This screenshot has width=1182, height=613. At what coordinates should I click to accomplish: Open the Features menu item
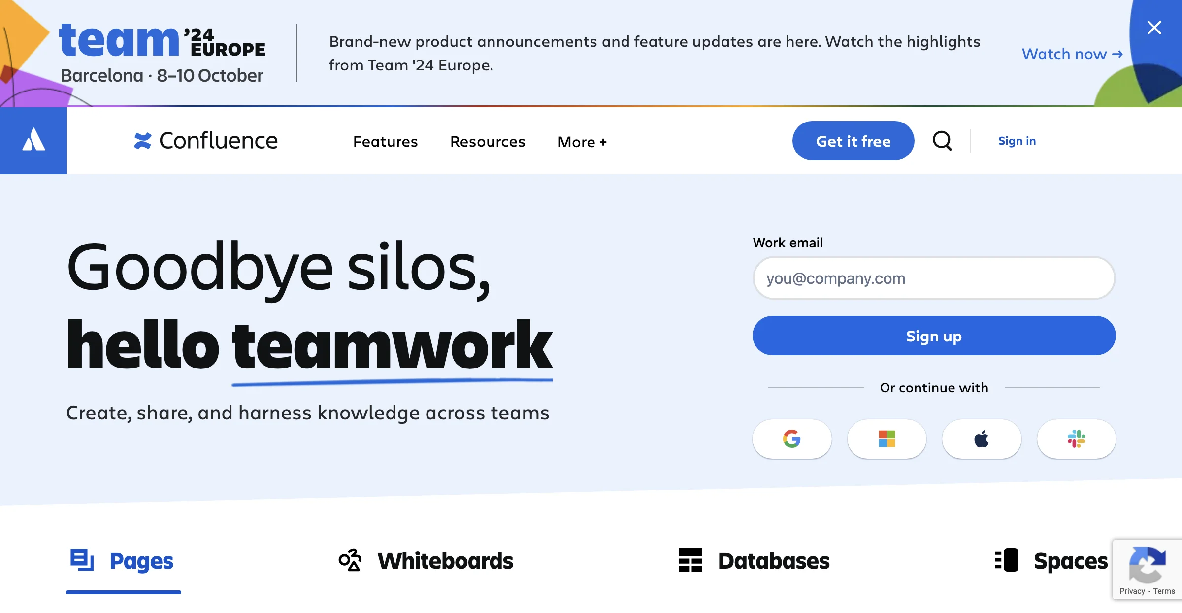(x=386, y=141)
